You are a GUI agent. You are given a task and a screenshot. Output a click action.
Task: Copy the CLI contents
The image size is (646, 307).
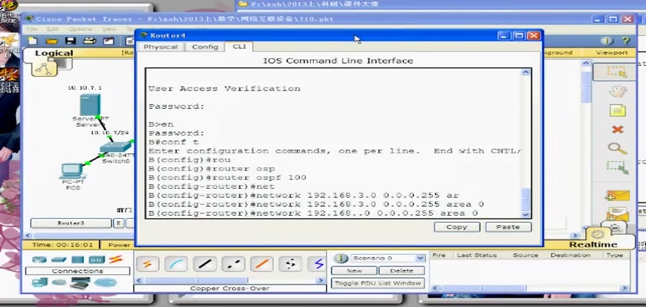457,227
